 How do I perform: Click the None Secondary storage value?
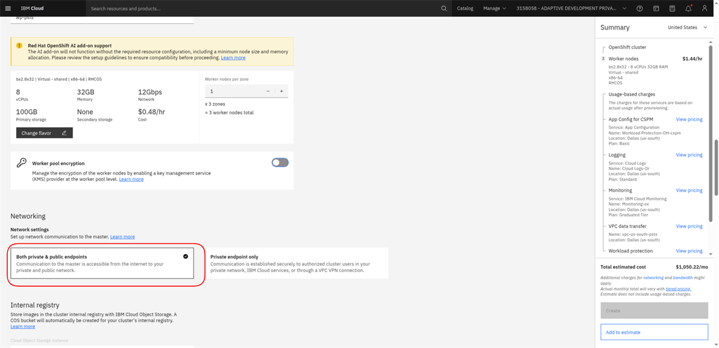tap(85, 112)
